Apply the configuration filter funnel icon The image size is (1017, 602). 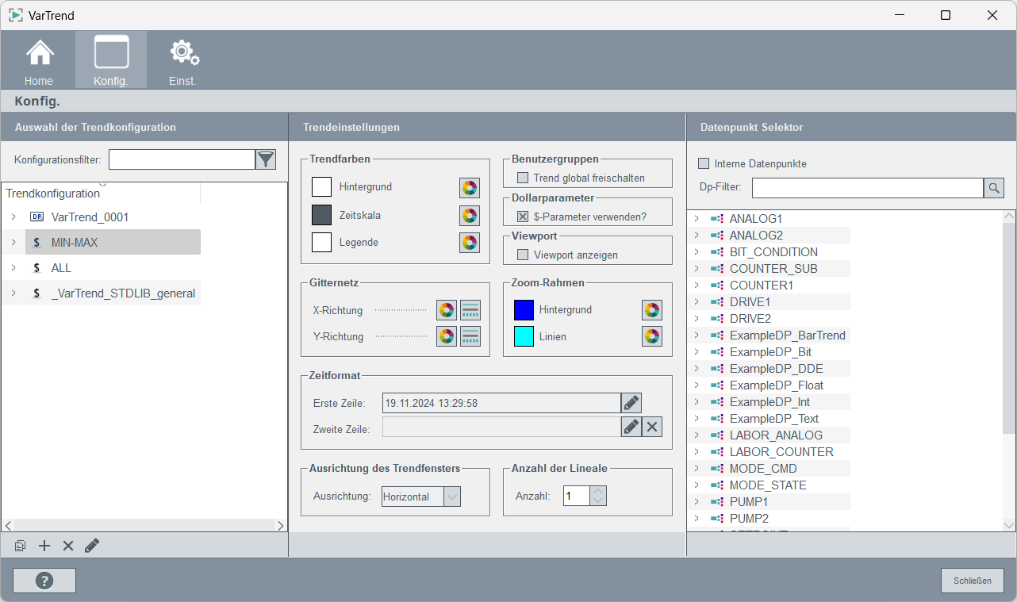coord(266,159)
